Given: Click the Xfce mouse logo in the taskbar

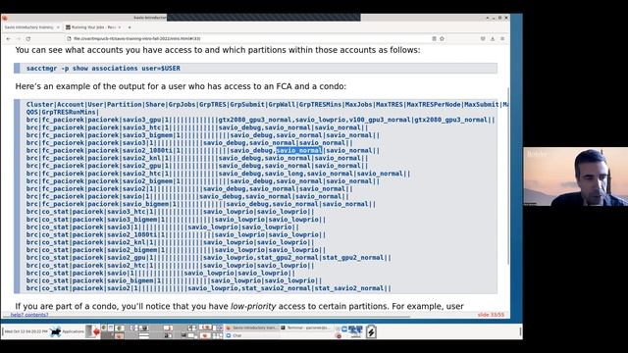Looking at the screenshot, I should click(56, 331).
